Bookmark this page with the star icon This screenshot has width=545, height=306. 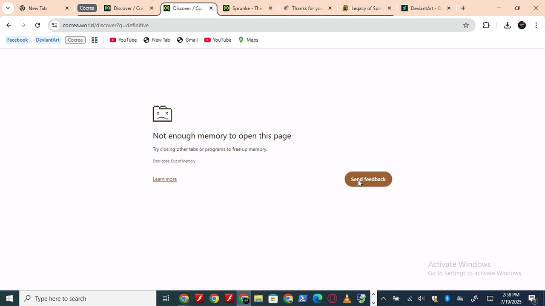[466, 25]
